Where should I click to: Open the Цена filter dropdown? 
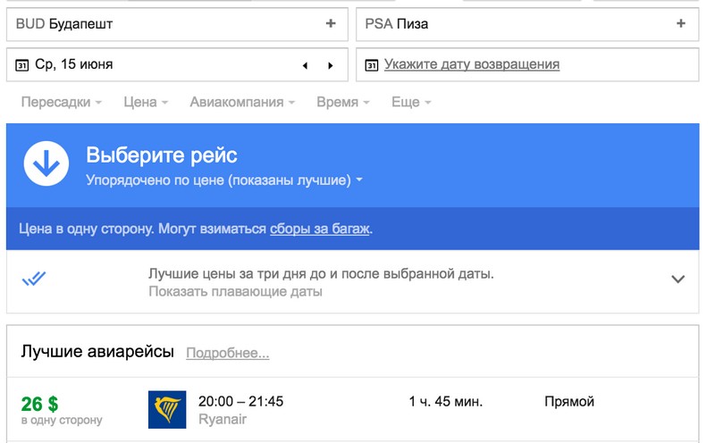click(146, 102)
